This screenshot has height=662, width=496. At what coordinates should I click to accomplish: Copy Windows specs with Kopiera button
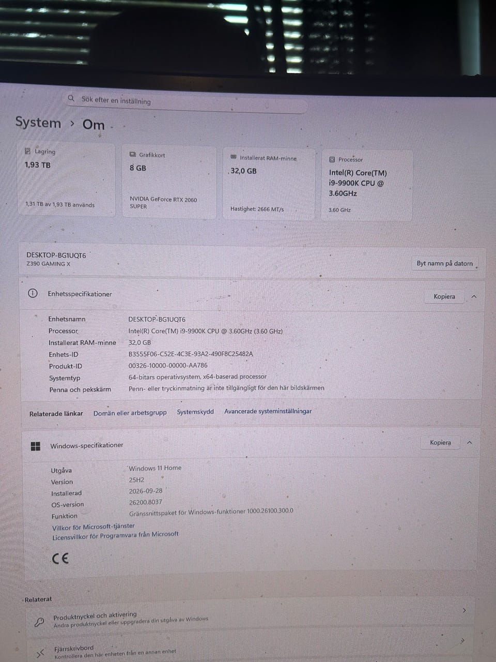[440, 442]
